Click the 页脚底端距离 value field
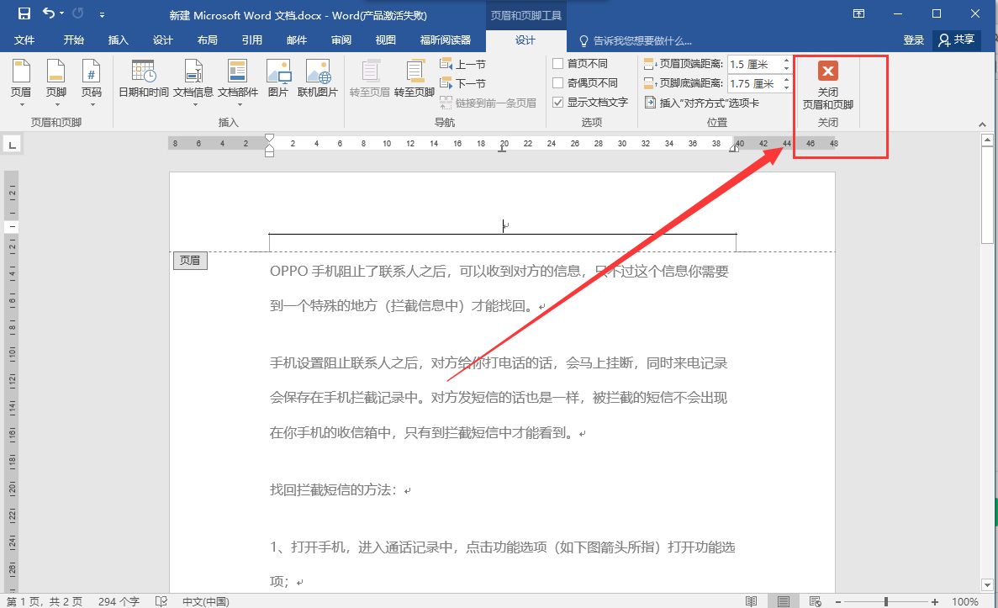Screen dimensions: 998x608 pos(755,83)
